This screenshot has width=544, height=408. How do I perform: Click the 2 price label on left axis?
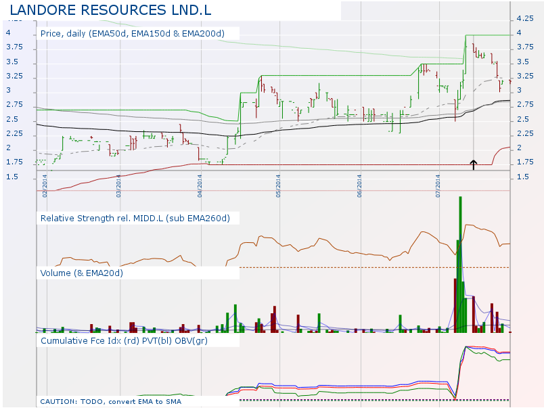(8, 148)
